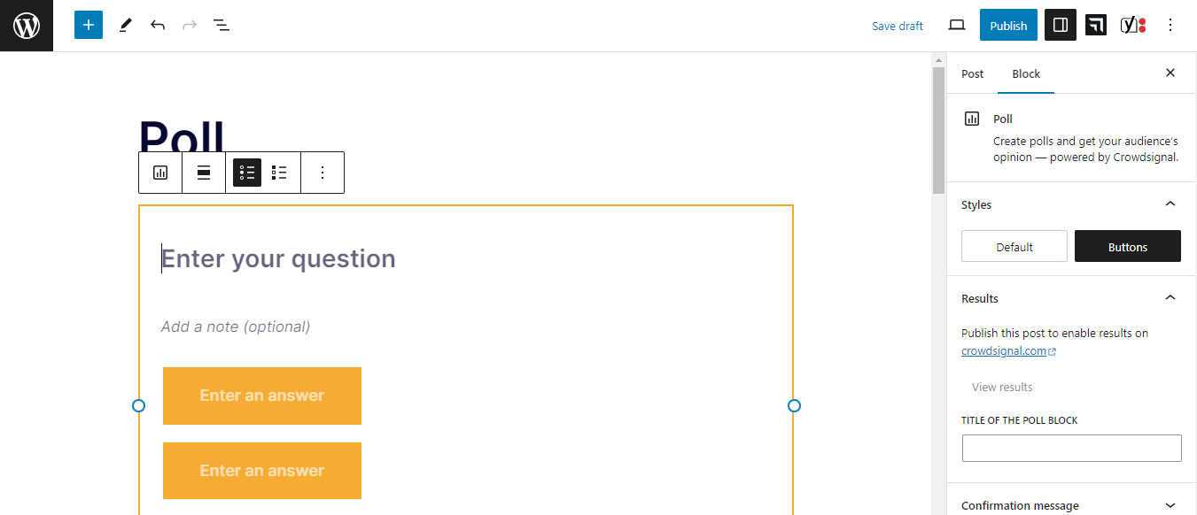Viewport: 1197px width, 515px height.
Task: Open the block options three-dot menu
Action: pos(322,172)
